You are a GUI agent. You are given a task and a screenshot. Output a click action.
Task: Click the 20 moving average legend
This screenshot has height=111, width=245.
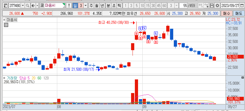click(x=33, y=78)
